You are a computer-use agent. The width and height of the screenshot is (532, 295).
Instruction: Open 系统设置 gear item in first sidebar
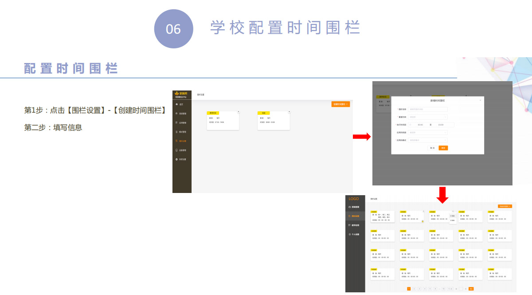(182, 159)
